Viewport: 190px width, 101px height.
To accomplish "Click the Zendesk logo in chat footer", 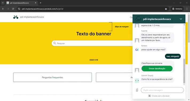I will point(149,96).
